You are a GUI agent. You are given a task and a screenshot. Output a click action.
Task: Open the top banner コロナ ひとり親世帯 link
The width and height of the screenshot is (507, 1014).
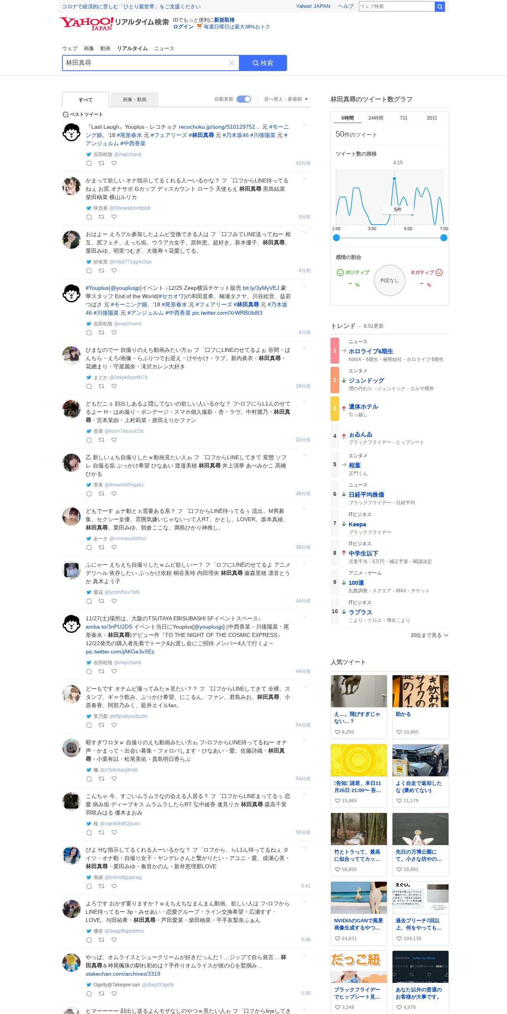point(131,7)
